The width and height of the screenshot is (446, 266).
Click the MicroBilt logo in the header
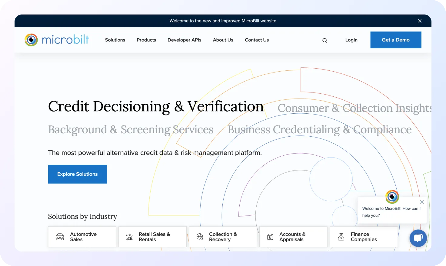tap(57, 40)
